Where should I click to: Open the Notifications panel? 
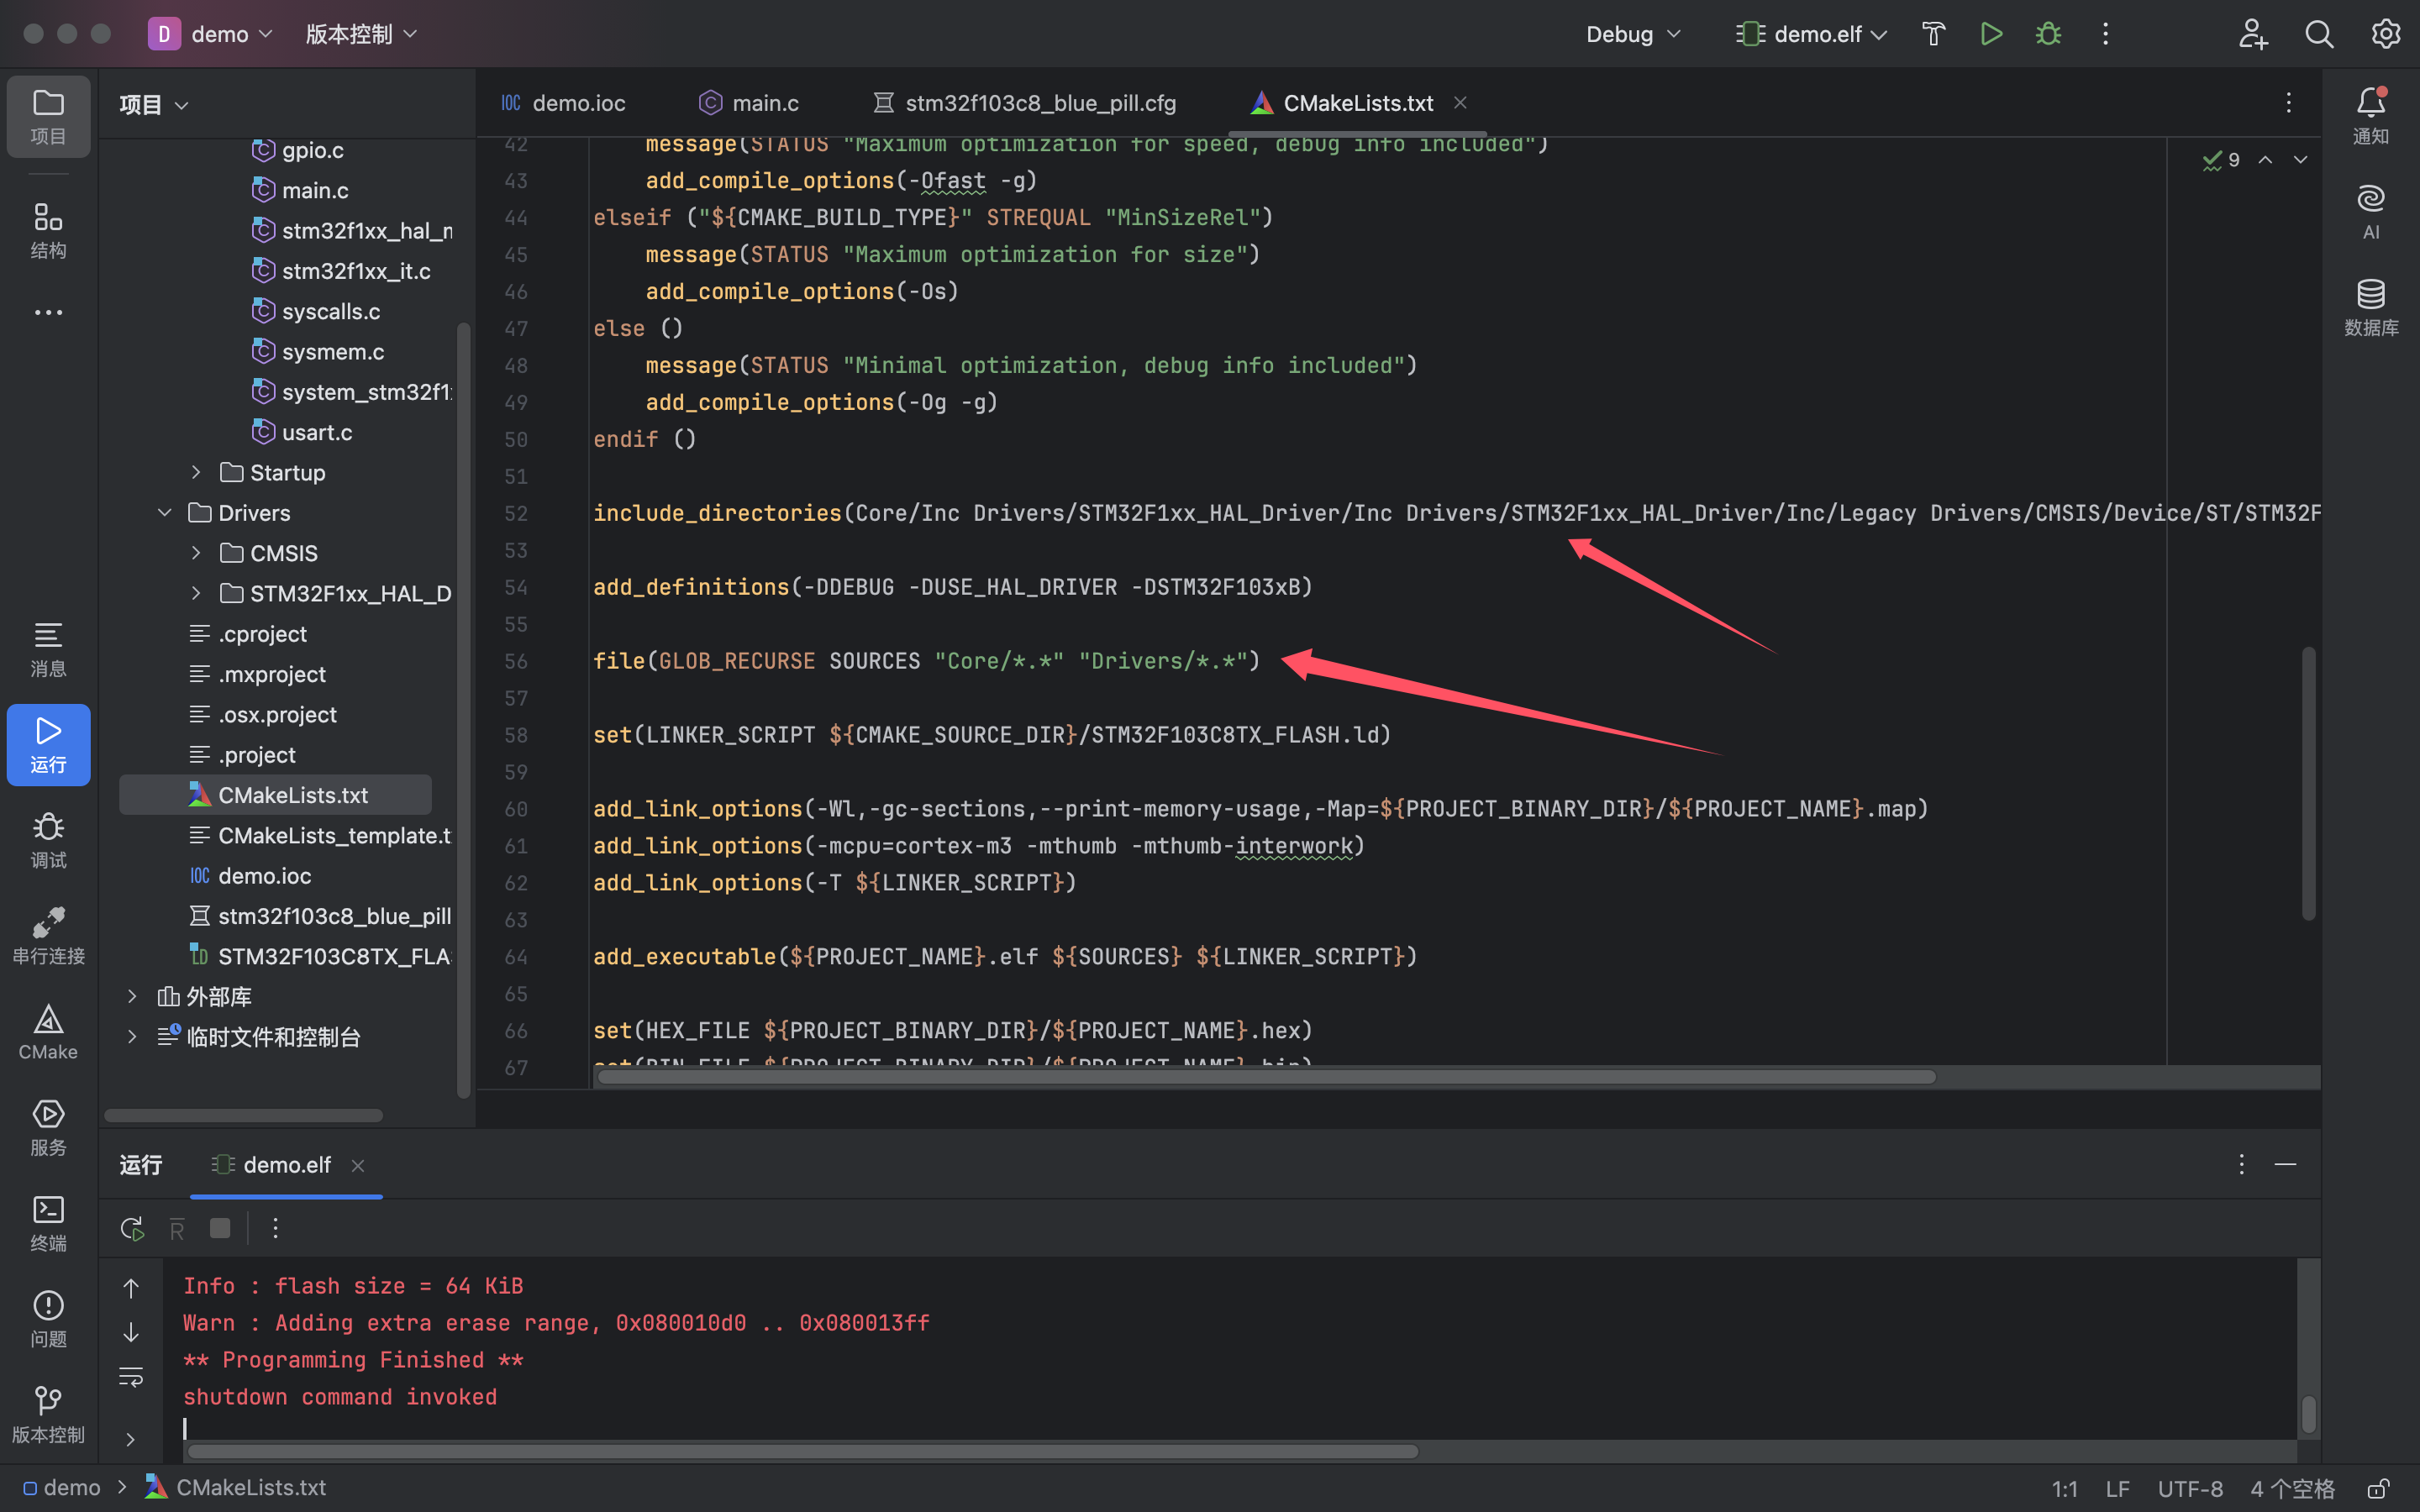coord(2371,116)
